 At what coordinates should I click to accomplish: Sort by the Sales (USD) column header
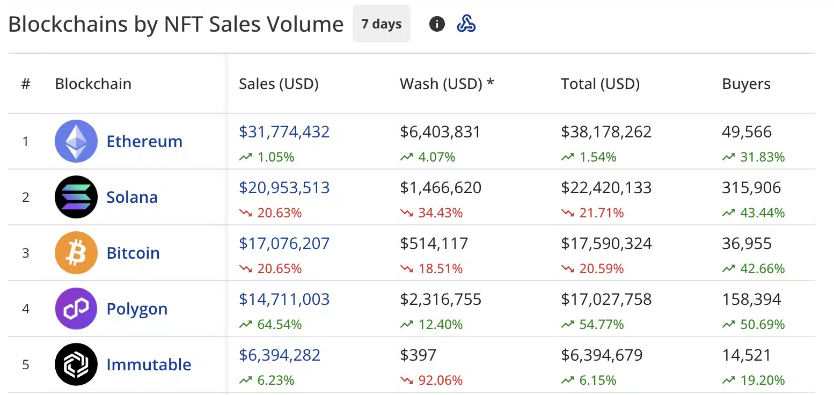(x=279, y=84)
